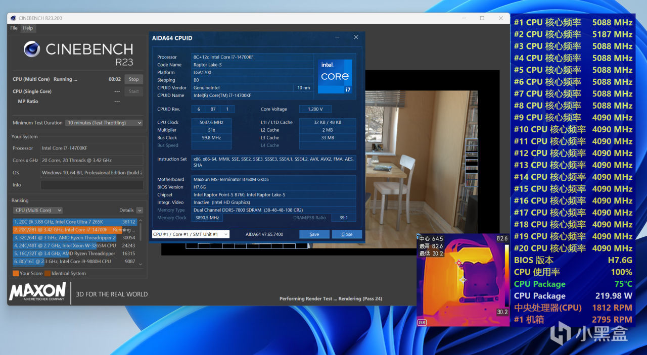Click the orange Your Score legend swatch

click(16, 273)
